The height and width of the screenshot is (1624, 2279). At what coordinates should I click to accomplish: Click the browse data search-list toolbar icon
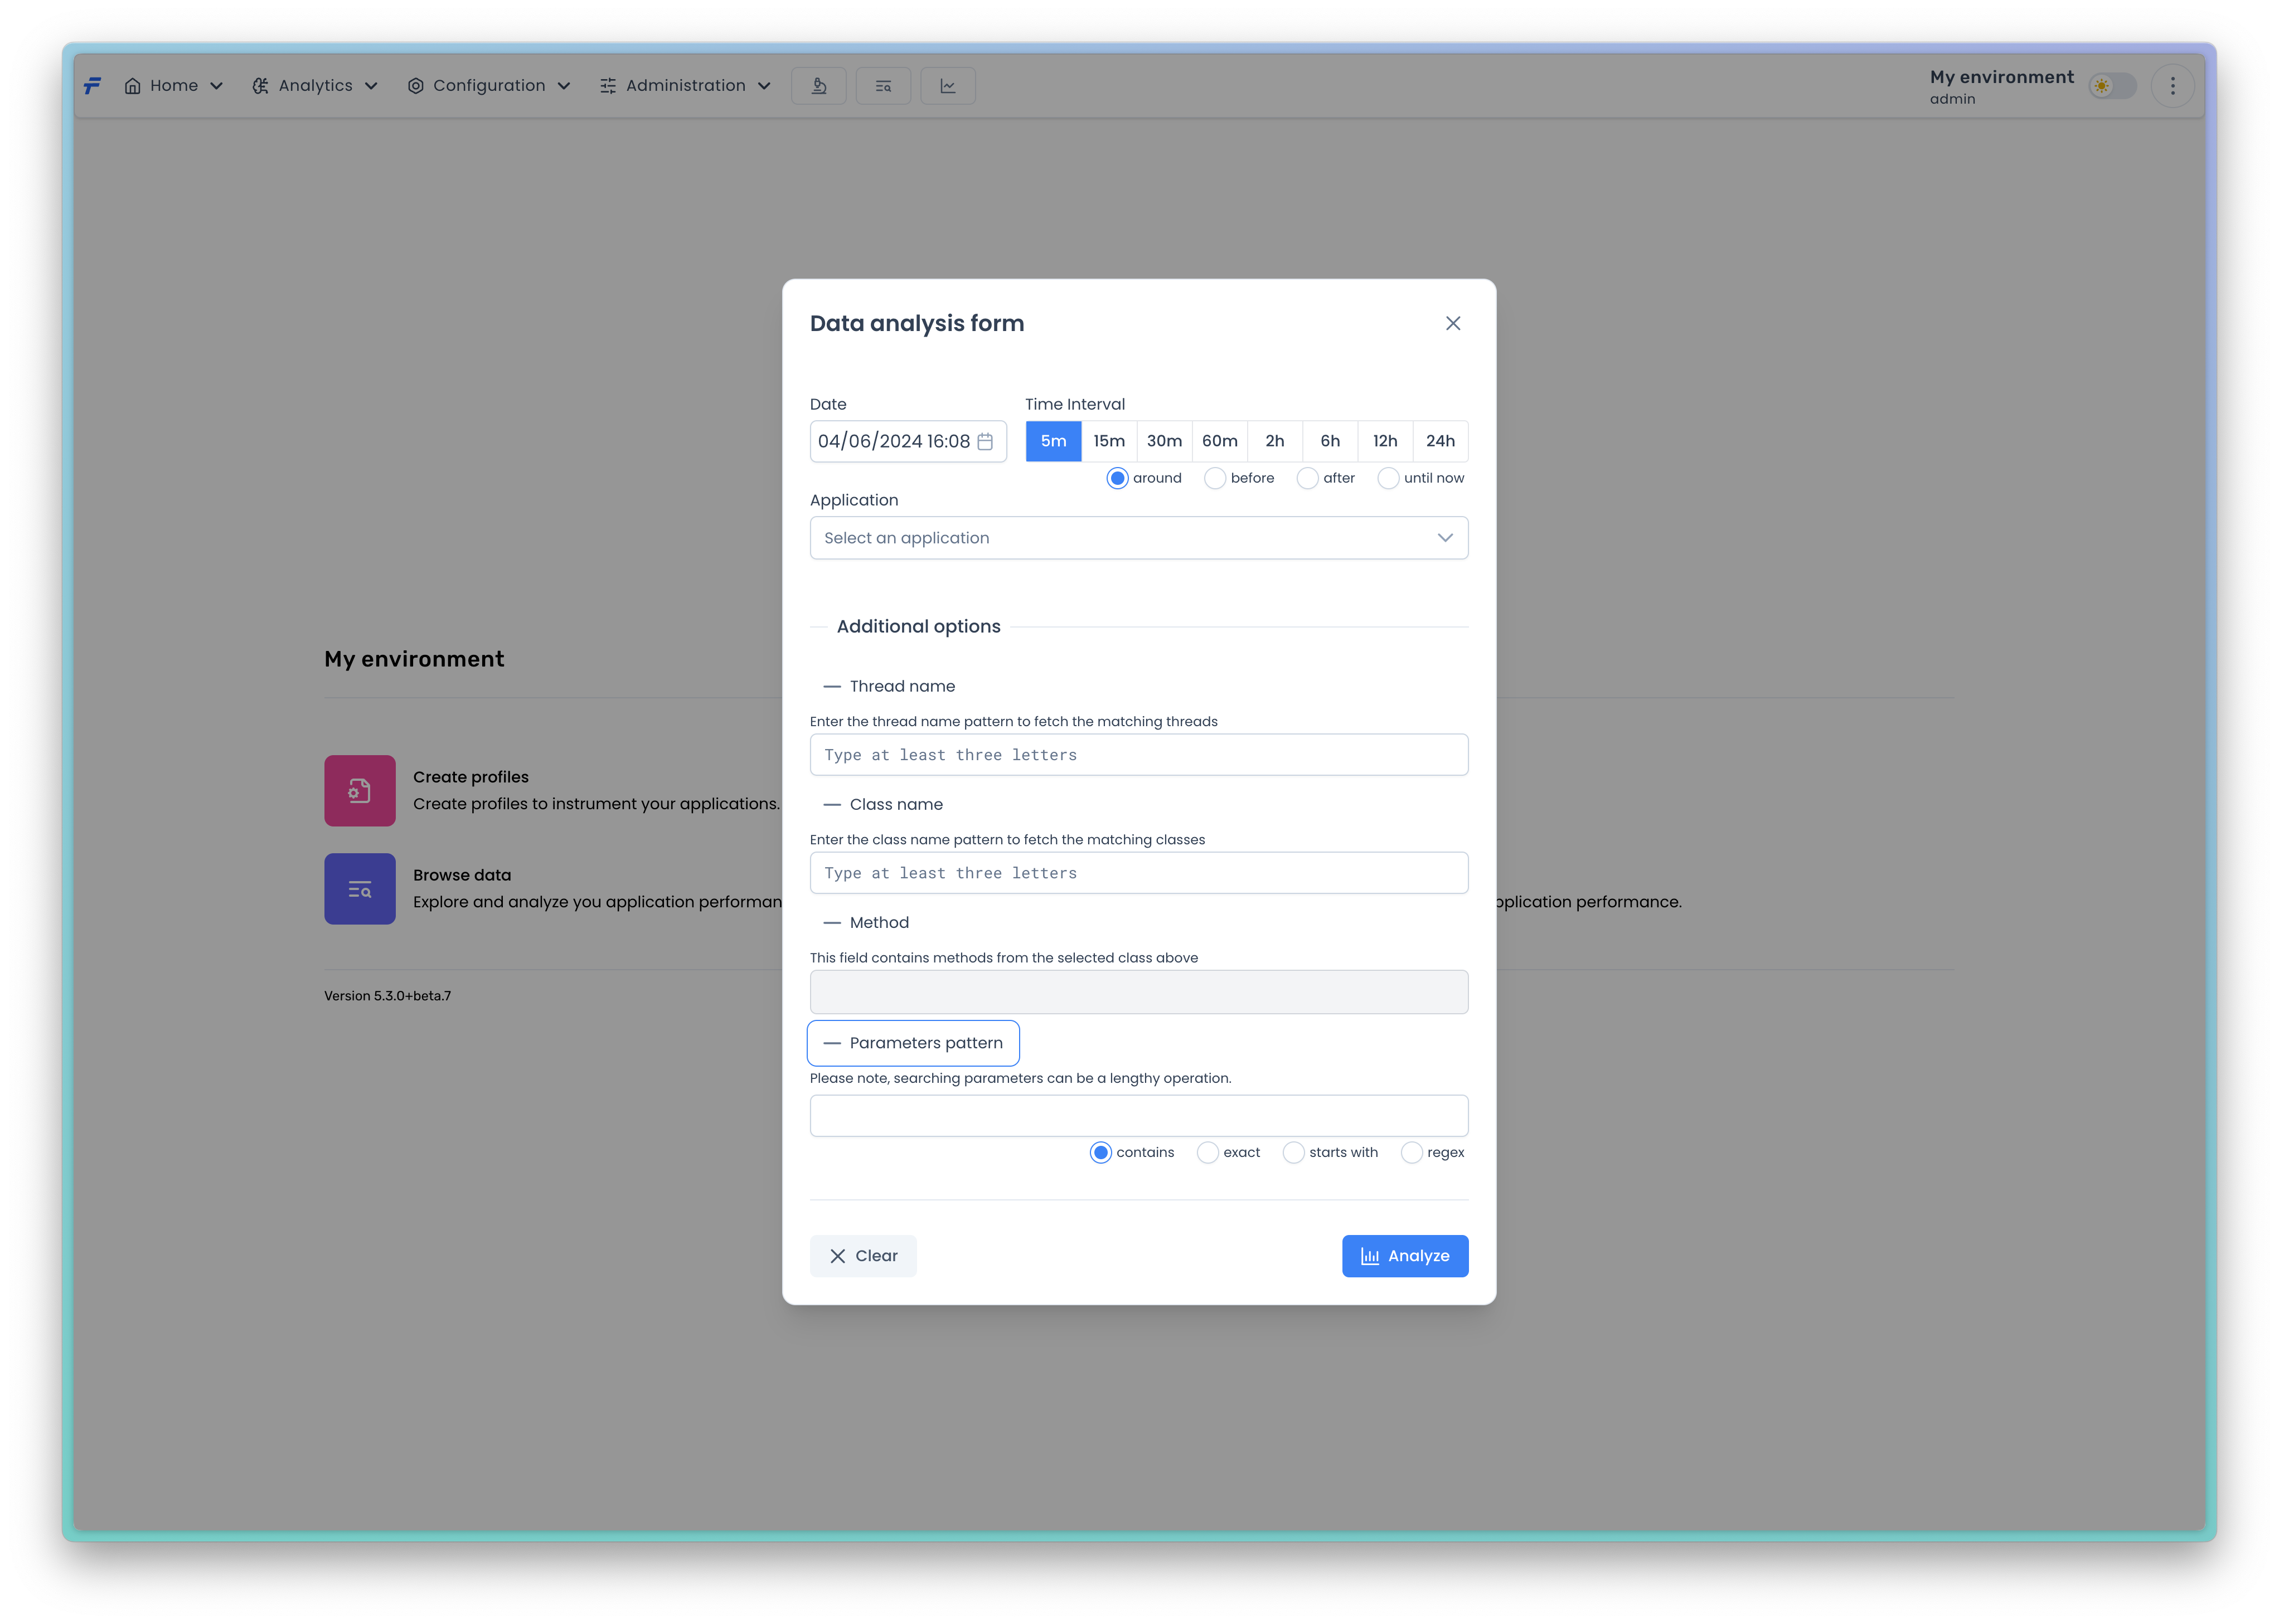click(882, 86)
